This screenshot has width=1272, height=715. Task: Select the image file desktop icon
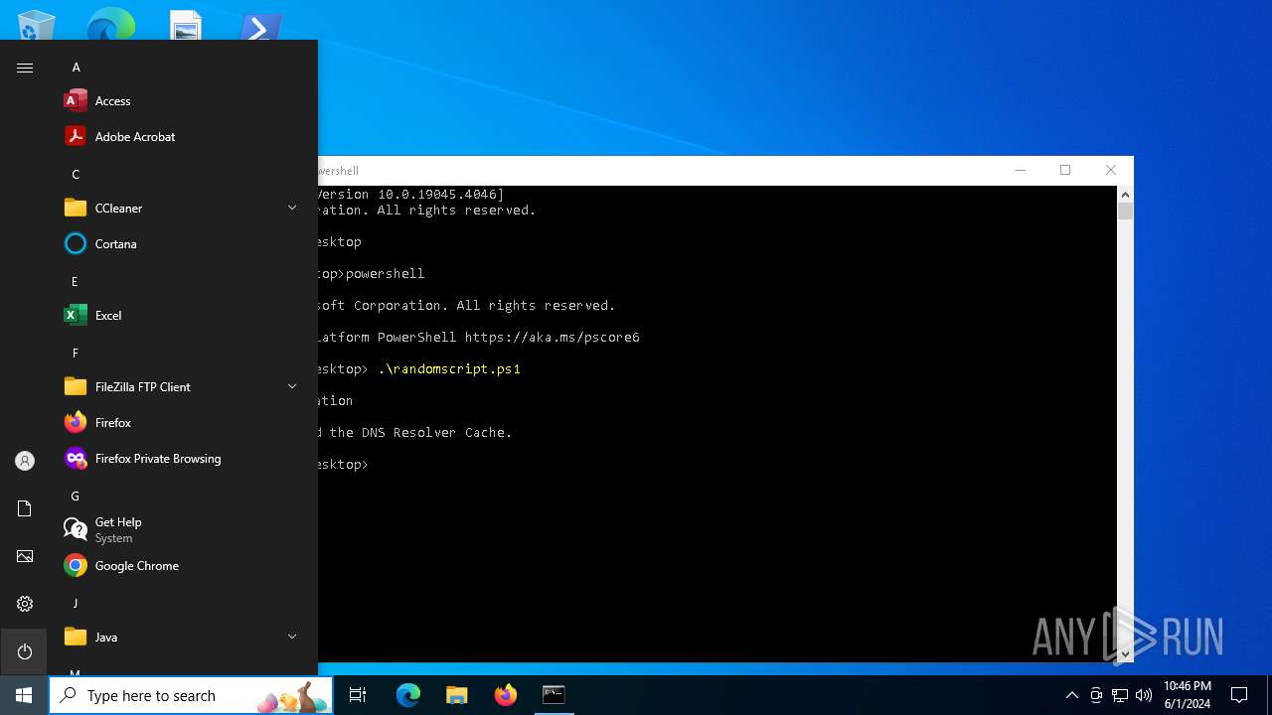tap(186, 24)
